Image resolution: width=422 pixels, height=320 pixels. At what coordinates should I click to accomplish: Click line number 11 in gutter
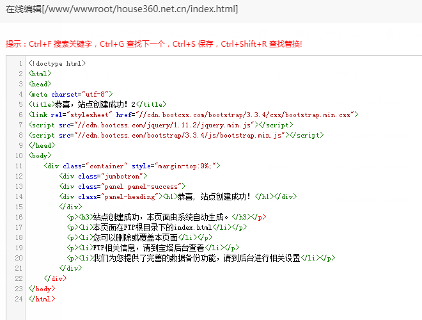[19, 166]
